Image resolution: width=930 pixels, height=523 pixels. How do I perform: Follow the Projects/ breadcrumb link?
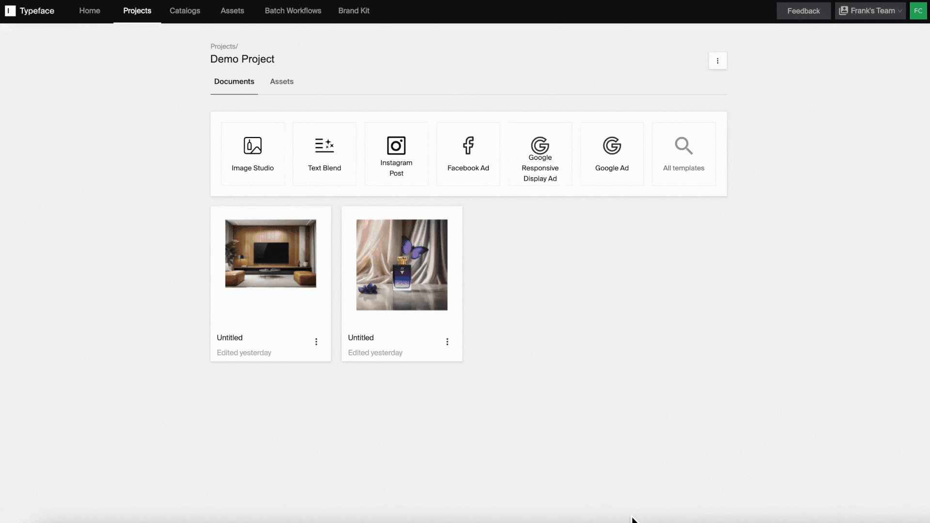pyautogui.click(x=224, y=46)
